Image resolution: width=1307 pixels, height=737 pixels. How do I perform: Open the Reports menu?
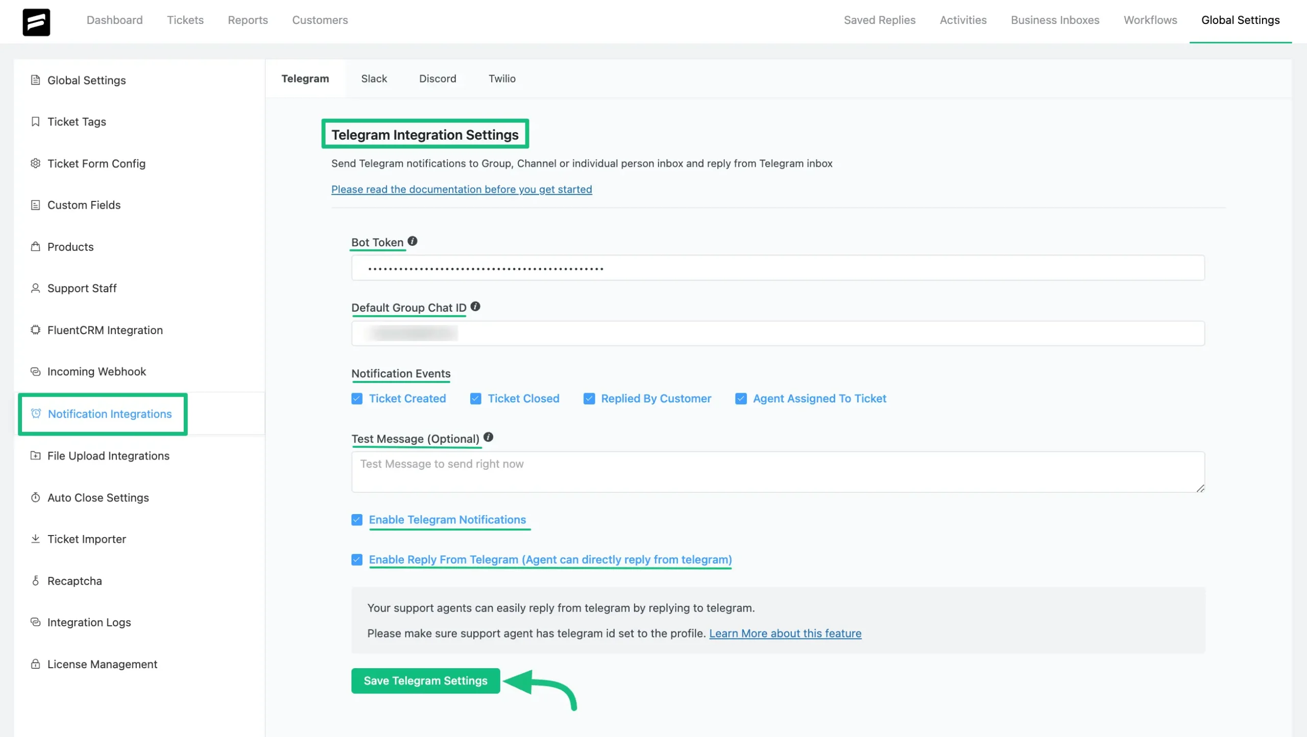pyautogui.click(x=248, y=20)
